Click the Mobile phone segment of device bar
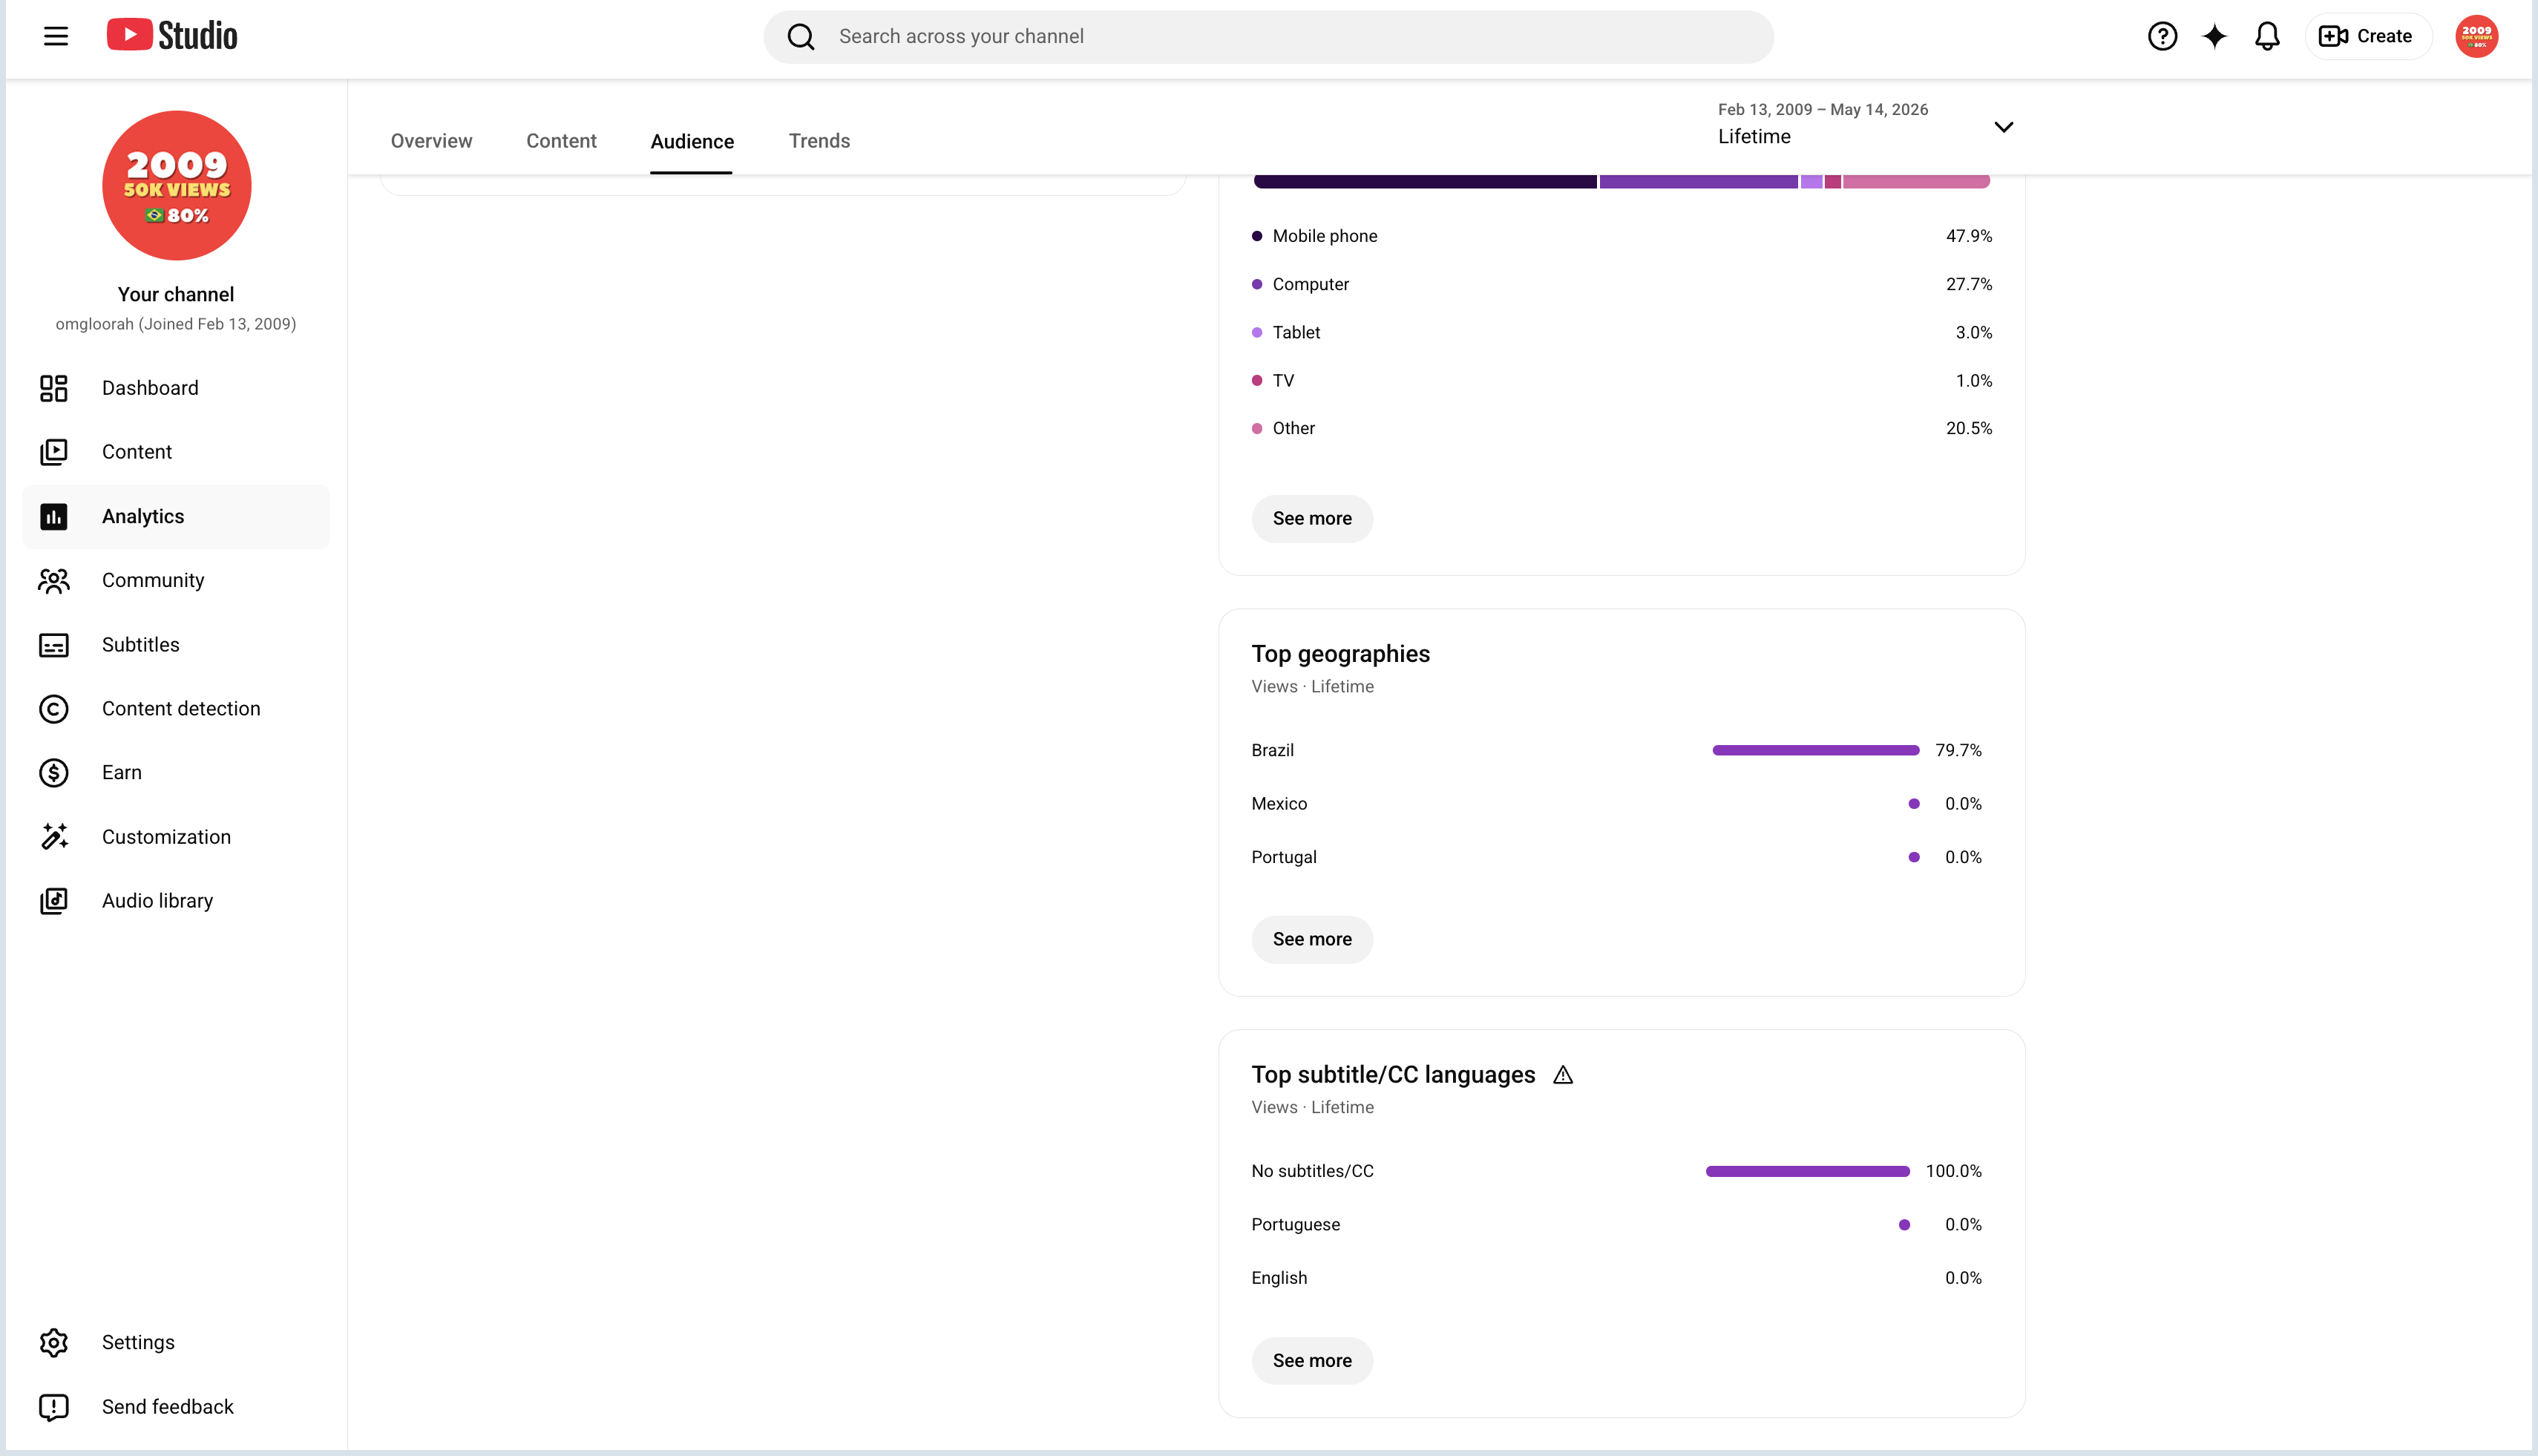The image size is (2538, 1456). point(1425,182)
